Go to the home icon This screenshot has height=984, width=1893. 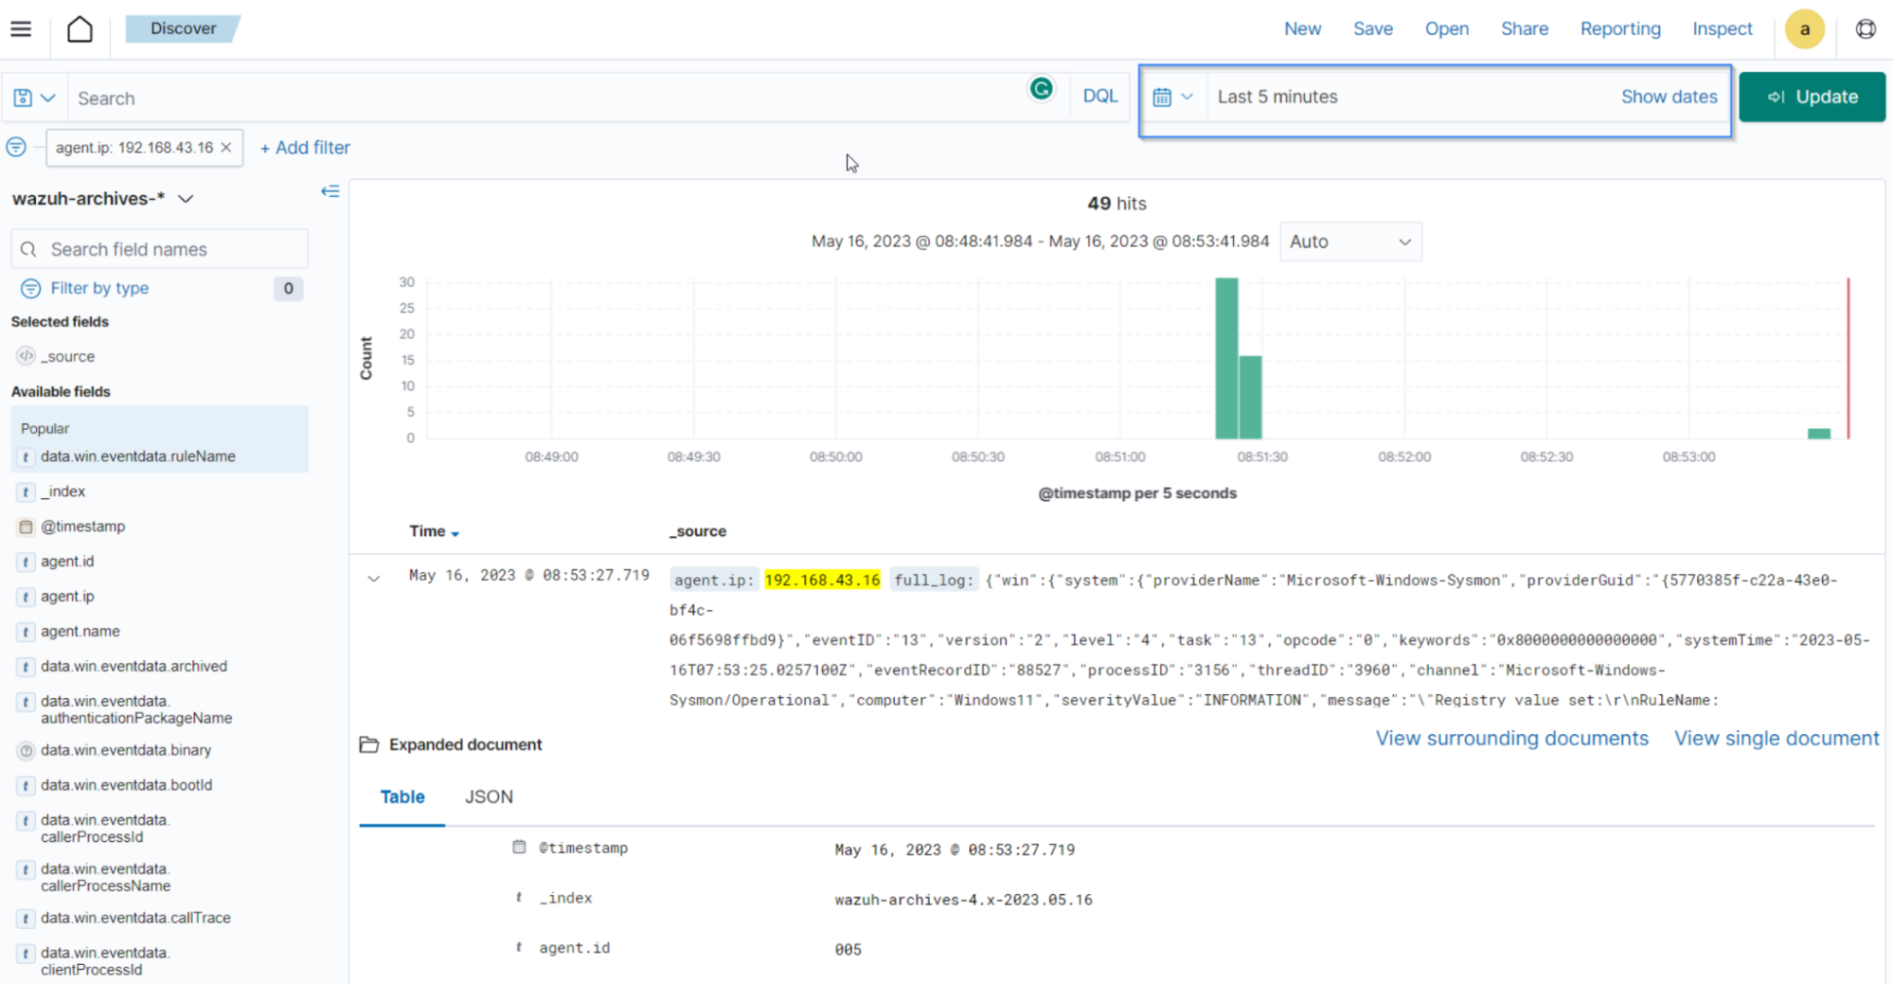pyautogui.click(x=80, y=29)
